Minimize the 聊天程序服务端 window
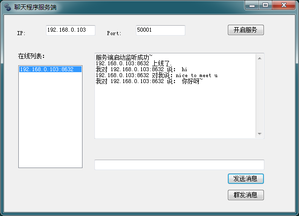This screenshot has width=299, height=216. [x=252, y=5]
